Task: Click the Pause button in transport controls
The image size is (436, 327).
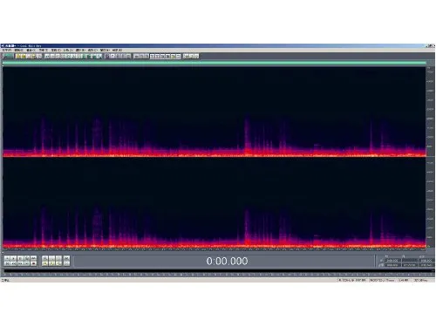Action: tap(20, 258)
